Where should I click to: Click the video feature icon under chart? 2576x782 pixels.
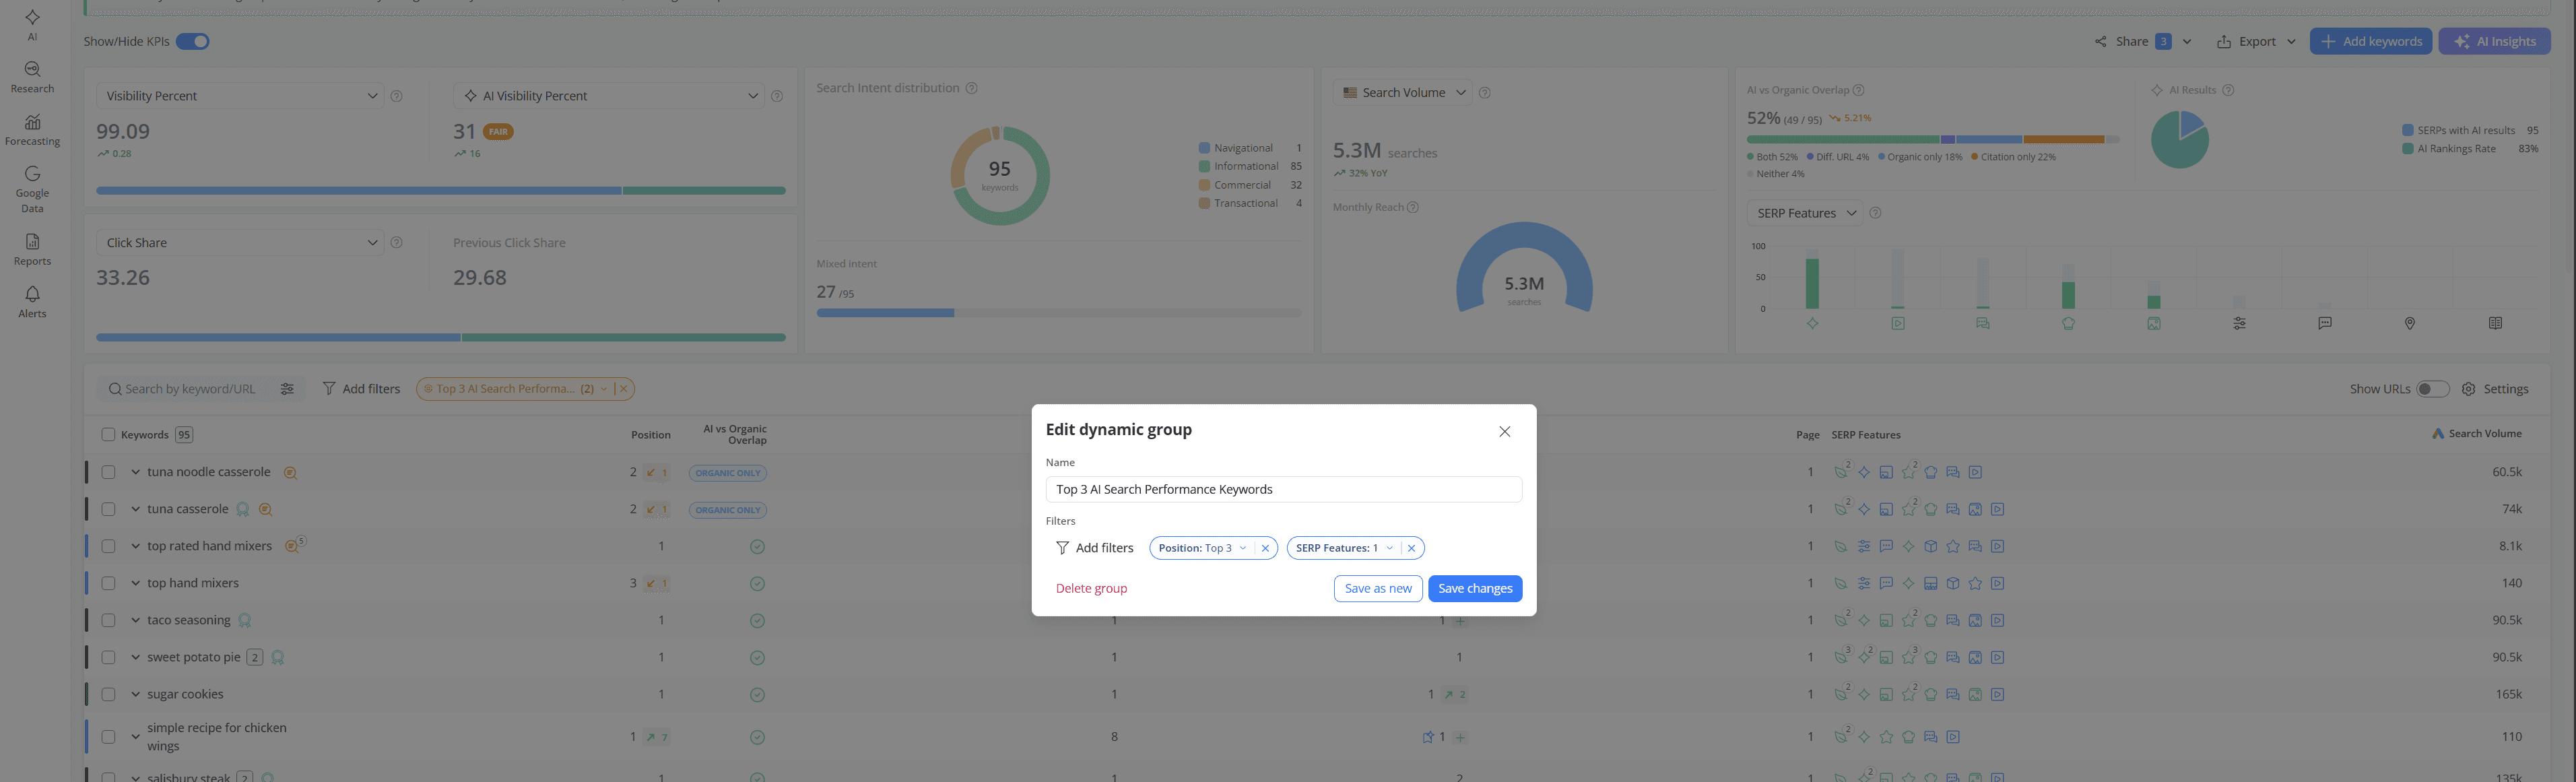click(x=1898, y=323)
